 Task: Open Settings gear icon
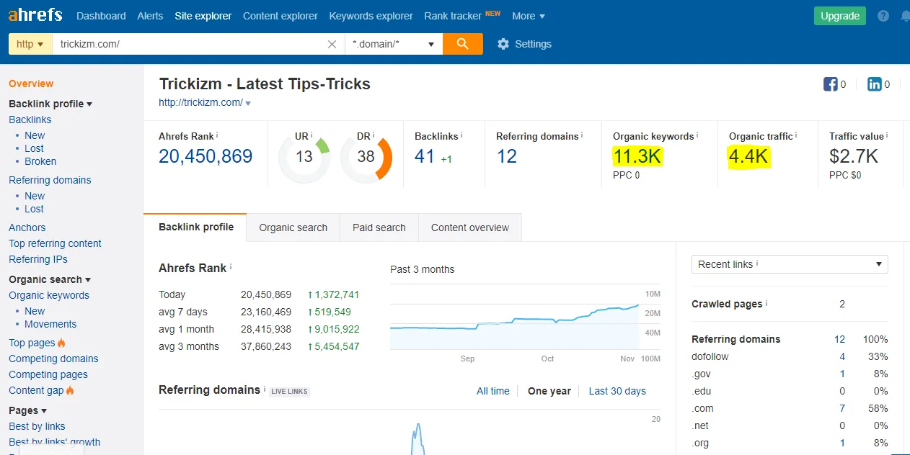503,44
